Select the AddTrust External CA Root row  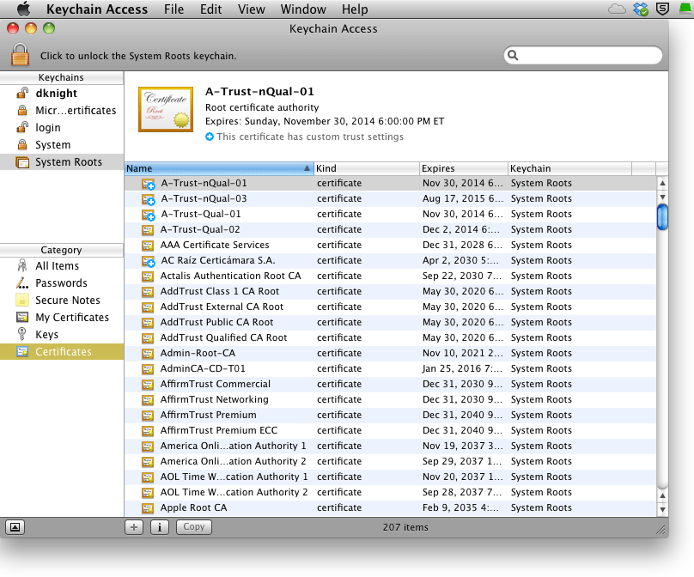click(390, 307)
